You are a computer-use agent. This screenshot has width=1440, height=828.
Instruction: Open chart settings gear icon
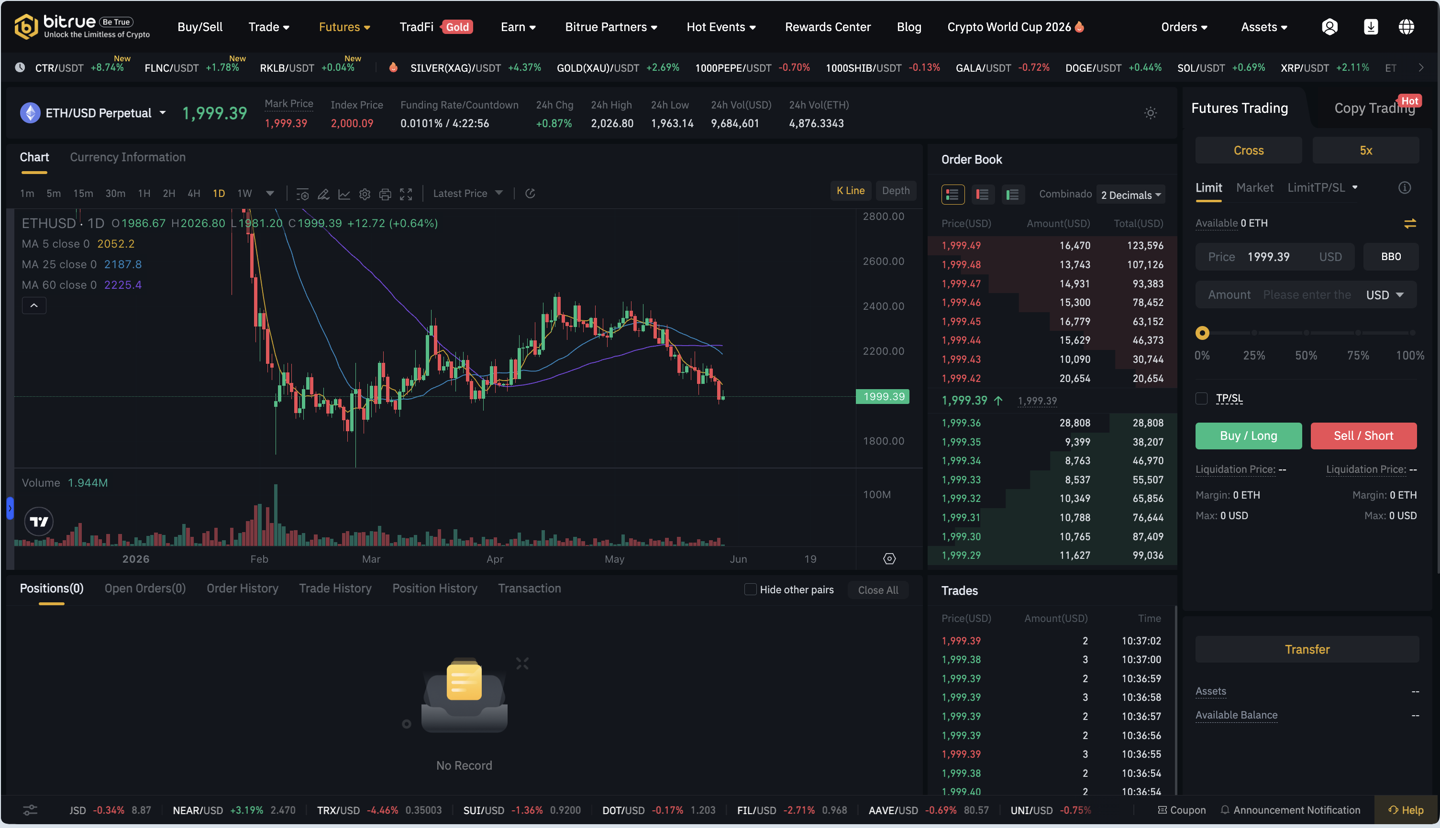(365, 194)
